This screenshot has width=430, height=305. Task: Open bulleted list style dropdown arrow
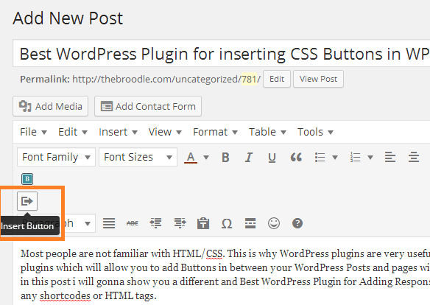point(335,158)
